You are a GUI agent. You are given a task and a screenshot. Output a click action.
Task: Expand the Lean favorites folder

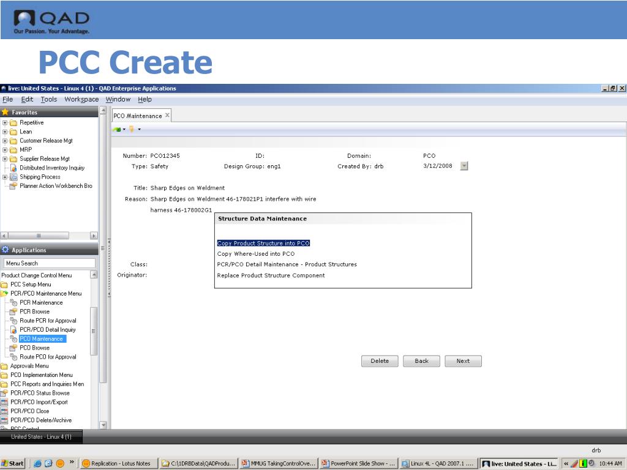click(x=5, y=132)
